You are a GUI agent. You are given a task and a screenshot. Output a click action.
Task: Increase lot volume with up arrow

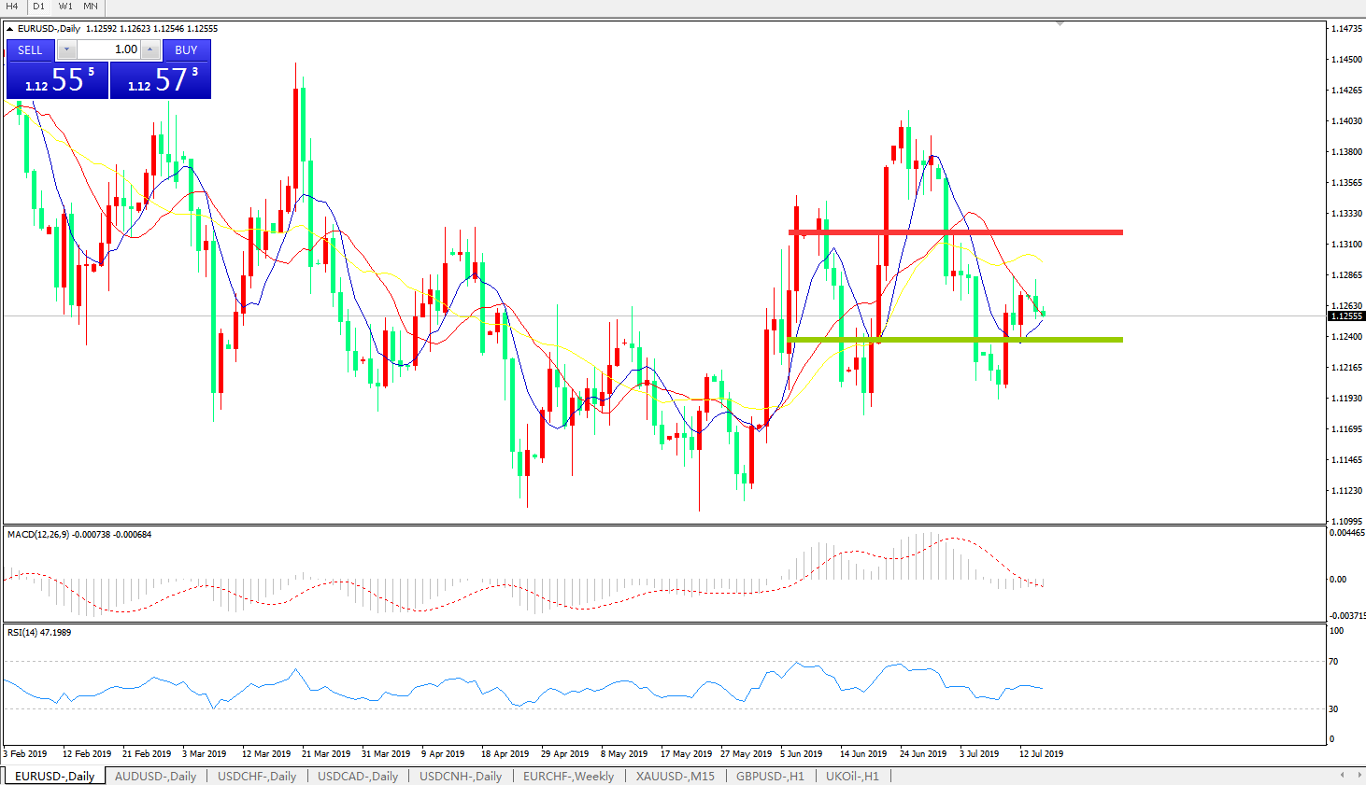[x=149, y=49]
